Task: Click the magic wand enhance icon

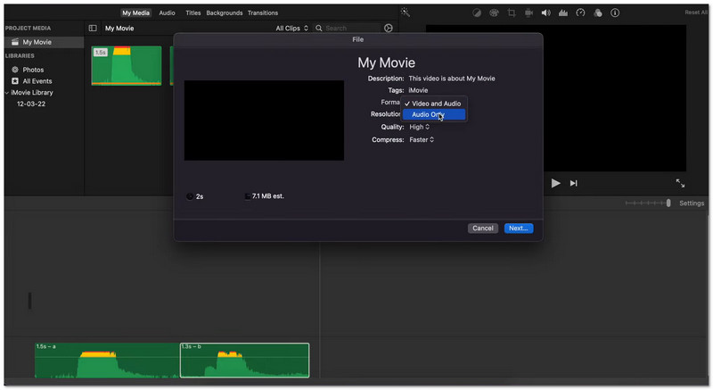Action: (x=406, y=12)
